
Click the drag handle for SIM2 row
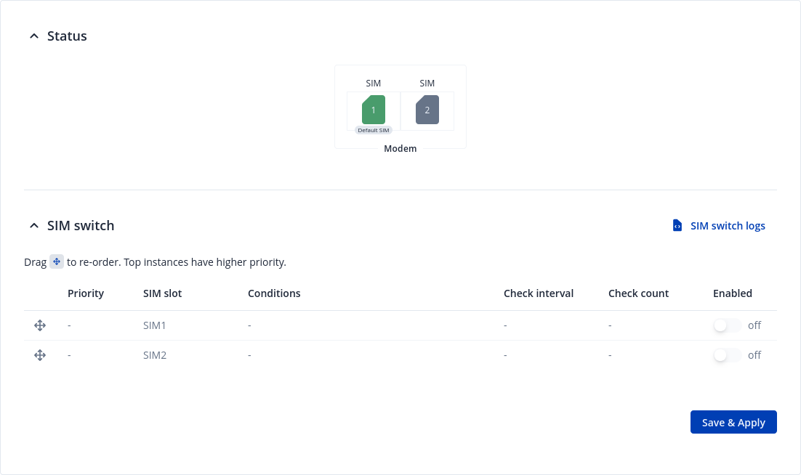pos(40,355)
